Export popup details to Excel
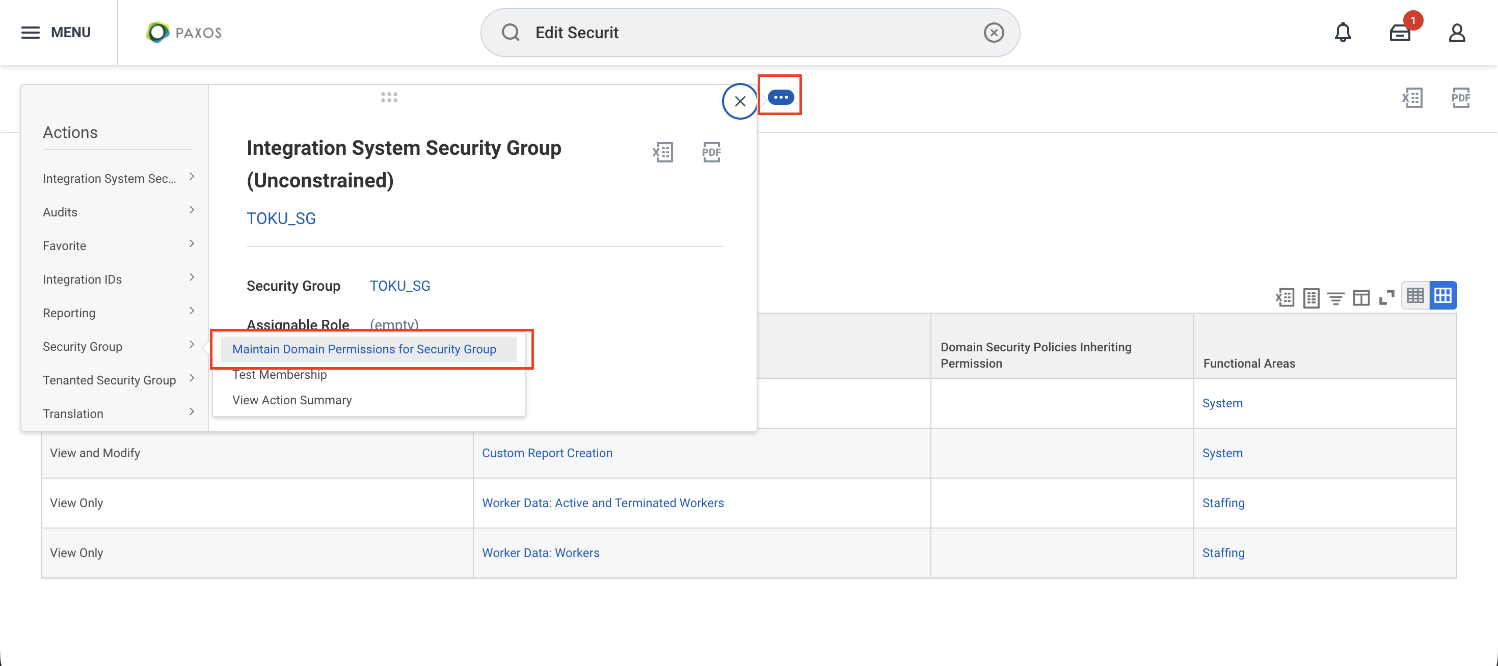The height and width of the screenshot is (666, 1498). pos(663,152)
